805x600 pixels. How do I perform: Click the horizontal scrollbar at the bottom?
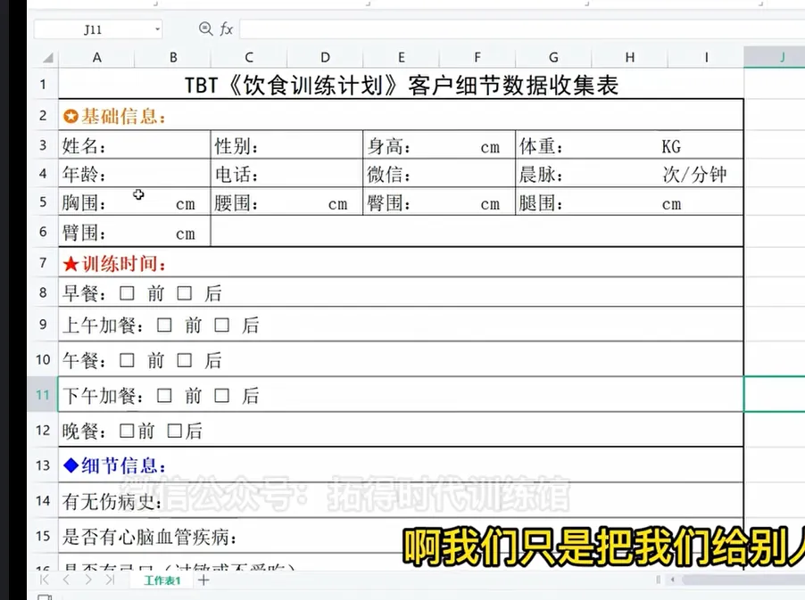click(732, 580)
